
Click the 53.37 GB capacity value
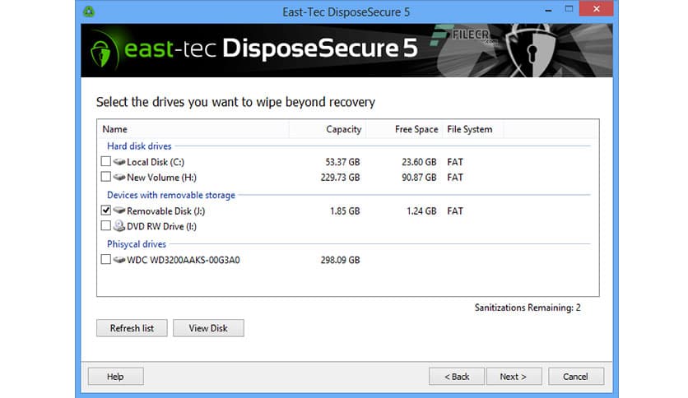click(342, 162)
